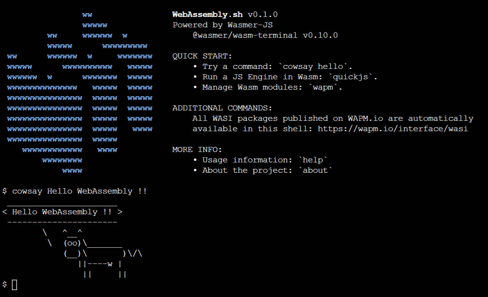Click the `cowsay hello` example command

click(315, 67)
